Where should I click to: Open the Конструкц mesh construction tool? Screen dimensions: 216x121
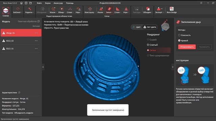point(90,10)
